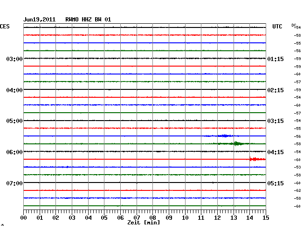
Task: Click the "UTC" column header
Action: (277, 27)
